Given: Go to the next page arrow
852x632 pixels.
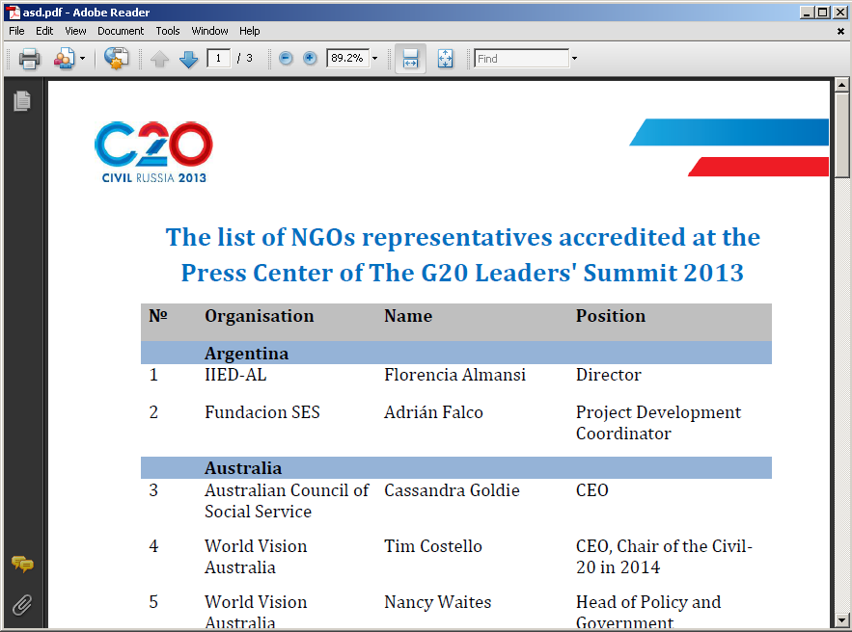Looking at the screenshot, I should tap(188, 59).
